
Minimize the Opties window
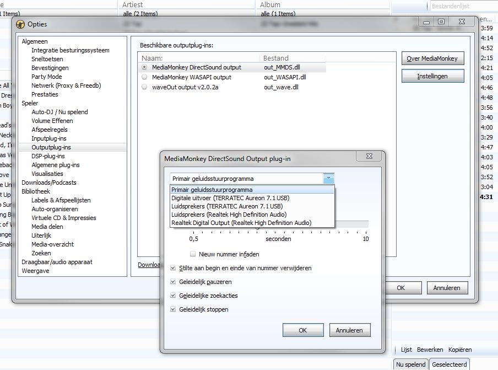click(x=426, y=22)
